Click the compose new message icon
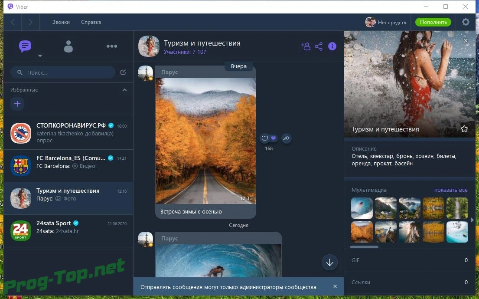The height and width of the screenshot is (299, 479). 123,72
